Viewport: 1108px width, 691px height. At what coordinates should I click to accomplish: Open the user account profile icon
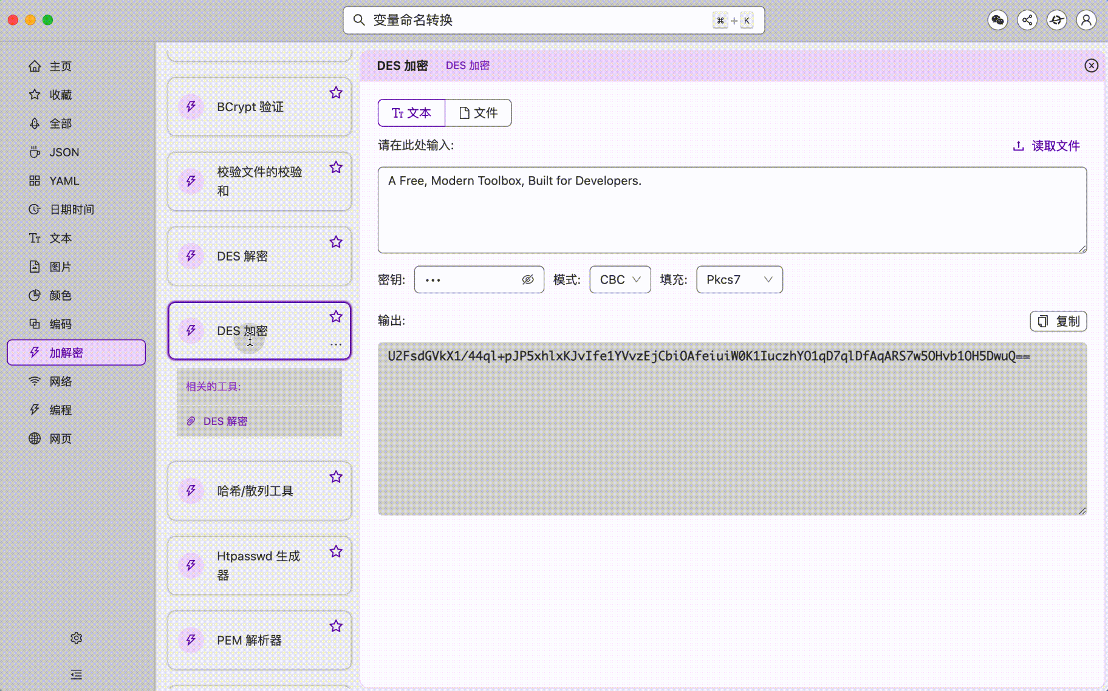1086,20
